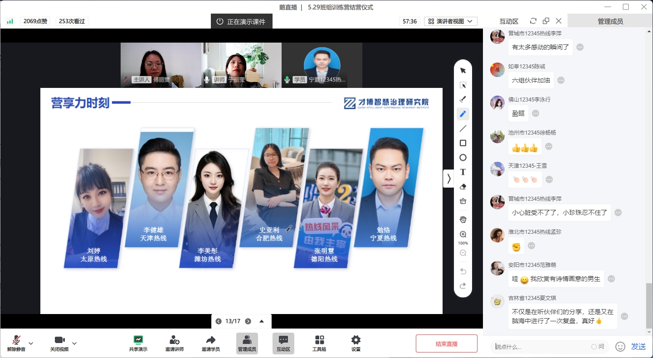Expand the microphone options arrow
The height and width of the screenshot is (358, 653).
[x=31, y=343]
